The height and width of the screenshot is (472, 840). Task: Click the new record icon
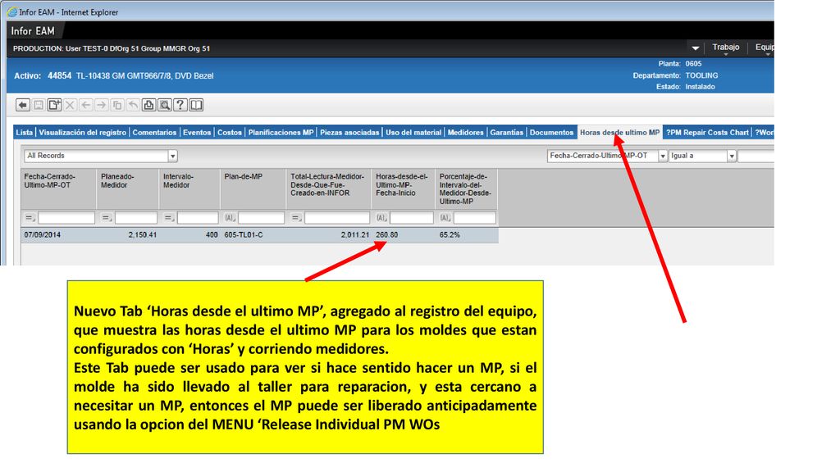54,105
